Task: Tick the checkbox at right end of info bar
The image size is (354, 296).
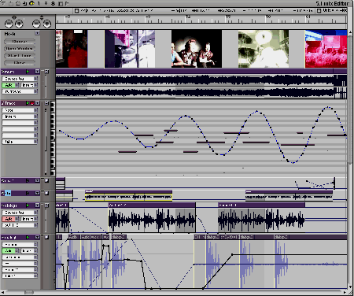Action: point(319,11)
